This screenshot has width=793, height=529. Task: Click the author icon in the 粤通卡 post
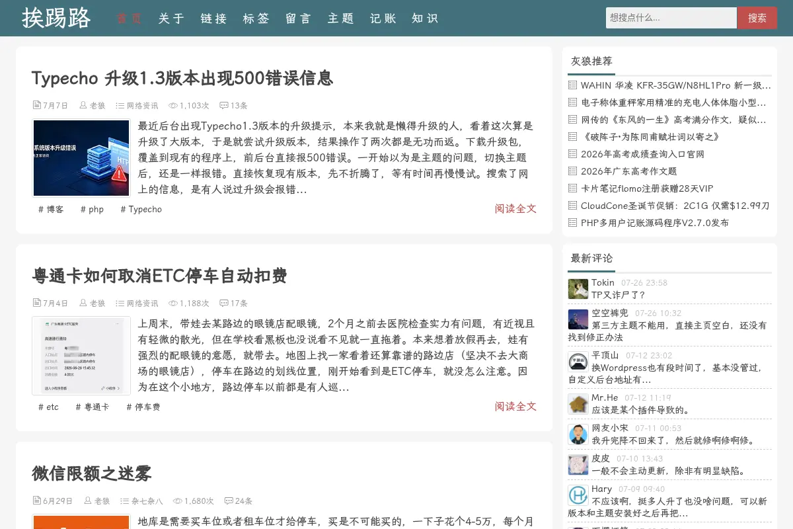click(83, 303)
